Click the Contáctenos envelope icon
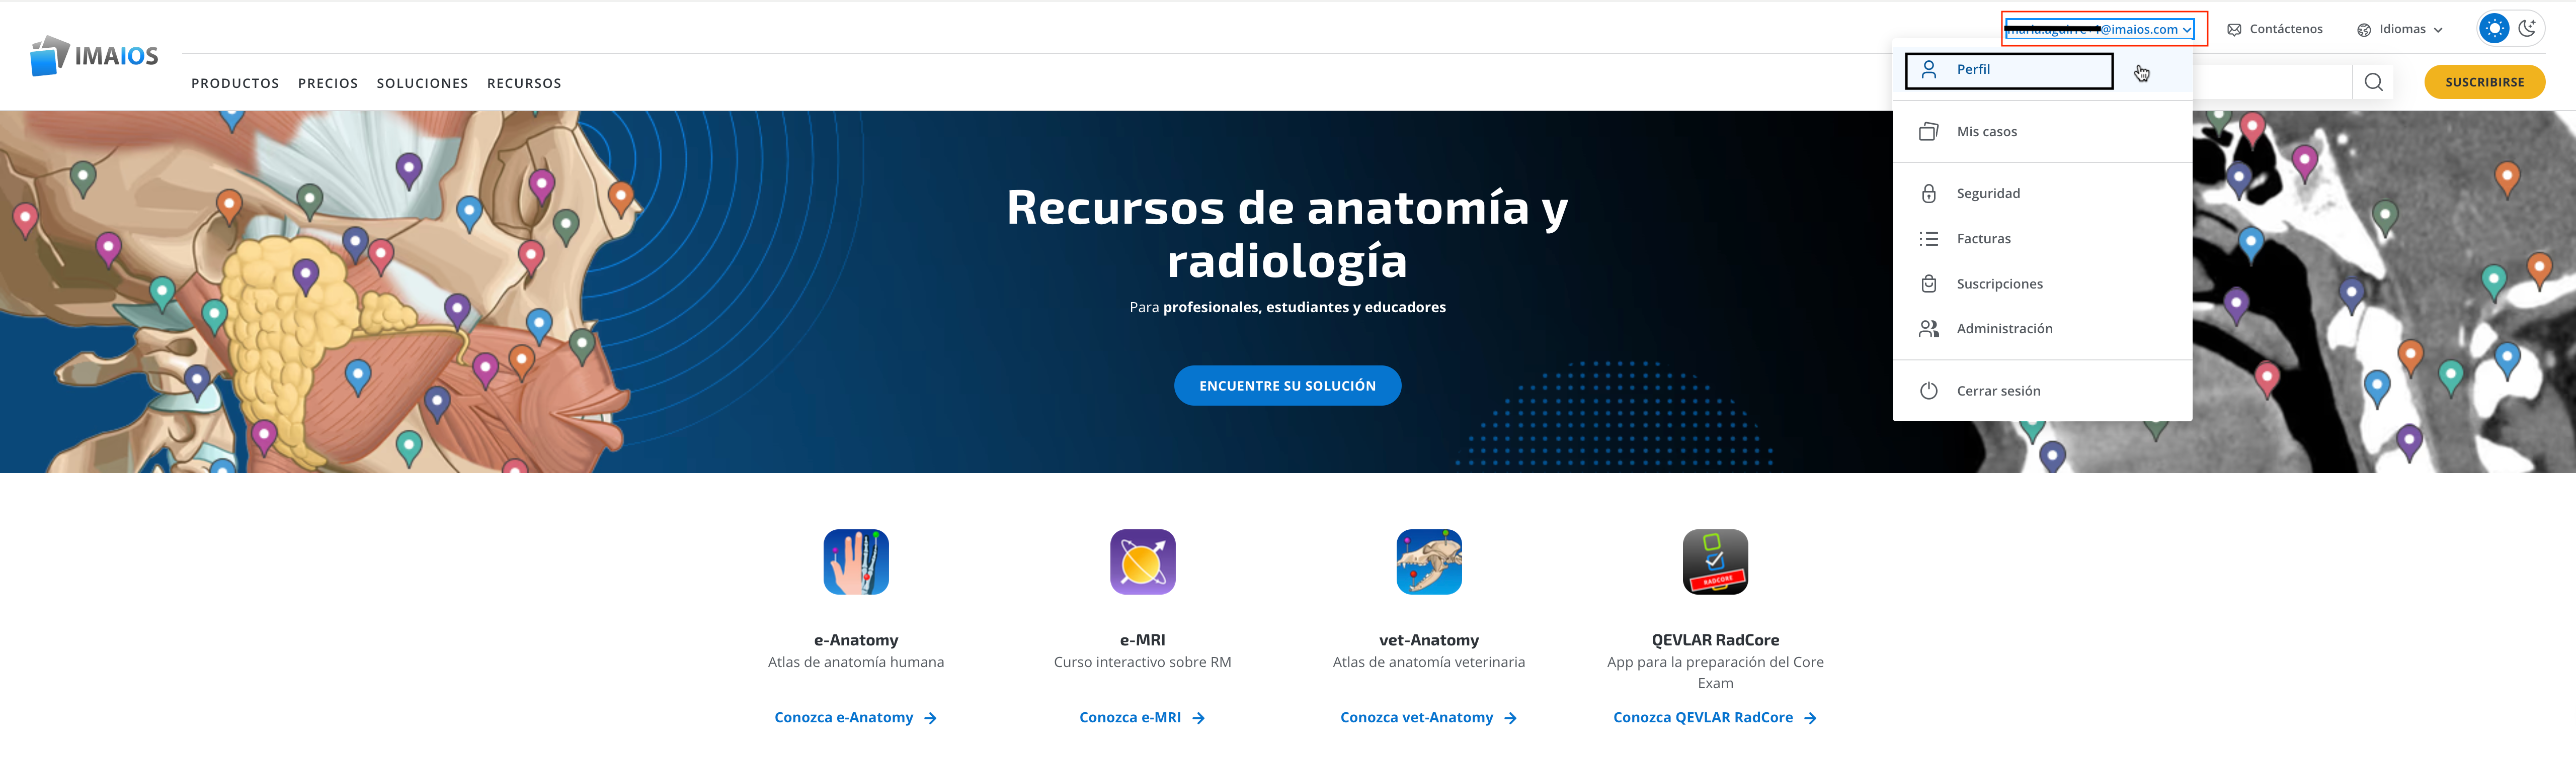Image resolution: width=2576 pixels, height=759 pixels. 2234,30
